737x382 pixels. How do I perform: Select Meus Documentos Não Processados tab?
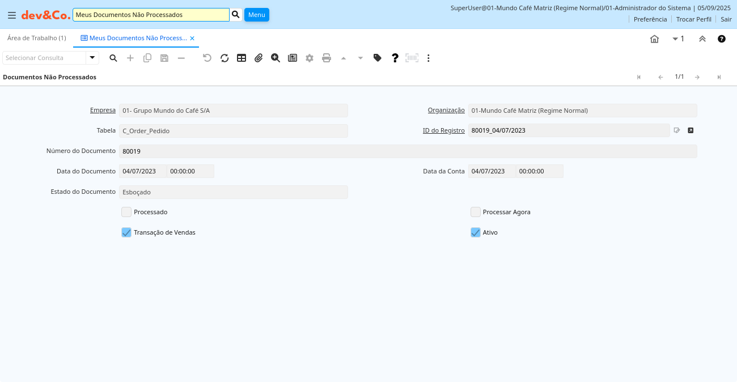tap(134, 38)
